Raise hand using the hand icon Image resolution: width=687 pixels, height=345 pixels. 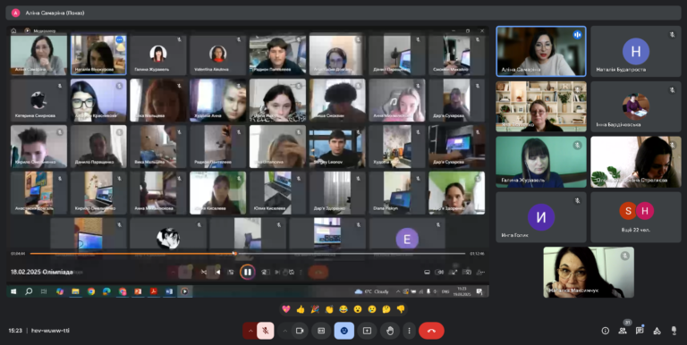click(390, 331)
